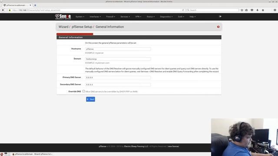Focus the Secondary DNS Server field
The height and width of the screenshot is (156, 278).
point(118,84)
